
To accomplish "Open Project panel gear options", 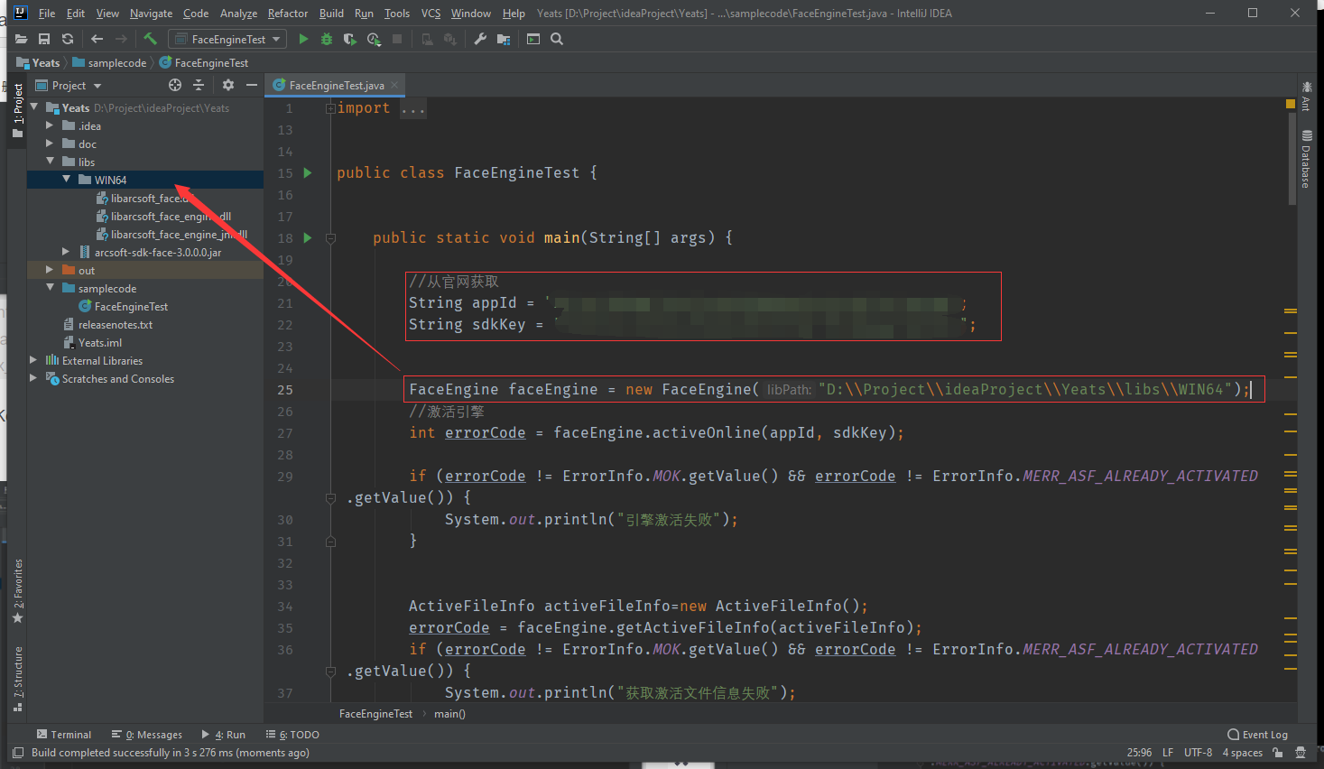I will click(x=228, y=85).
